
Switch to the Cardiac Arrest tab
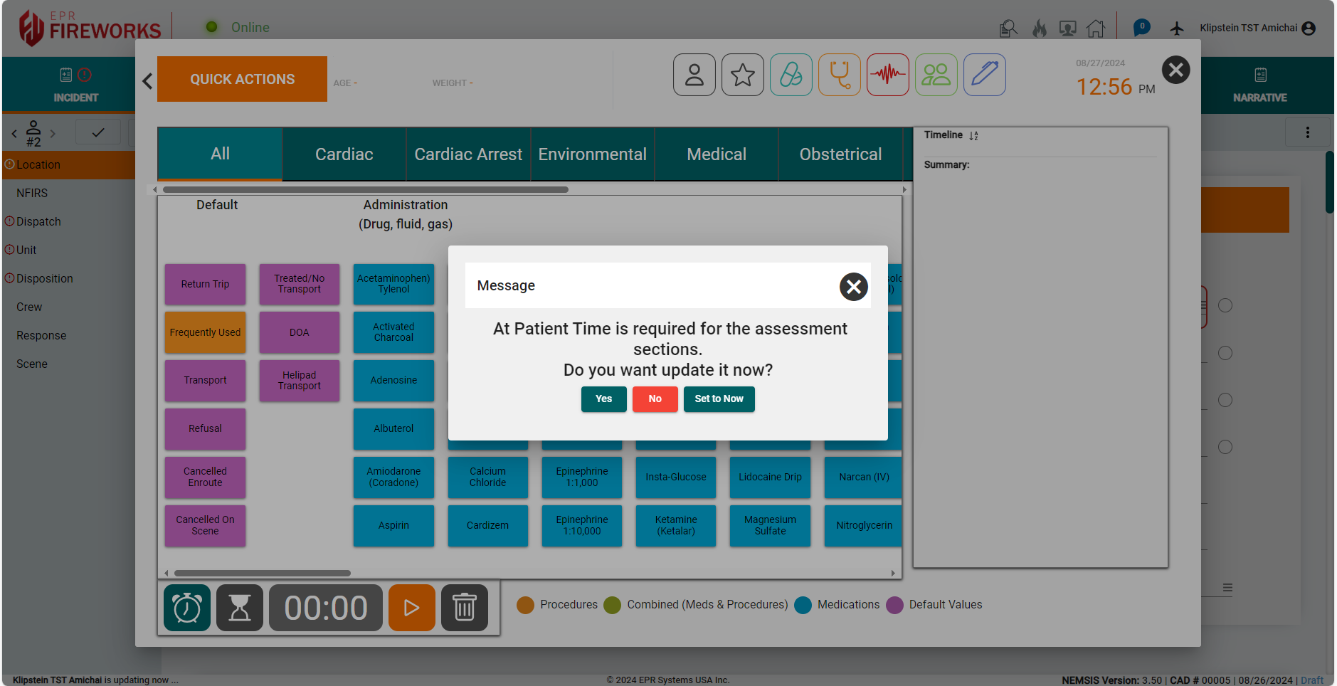point(468,154)
